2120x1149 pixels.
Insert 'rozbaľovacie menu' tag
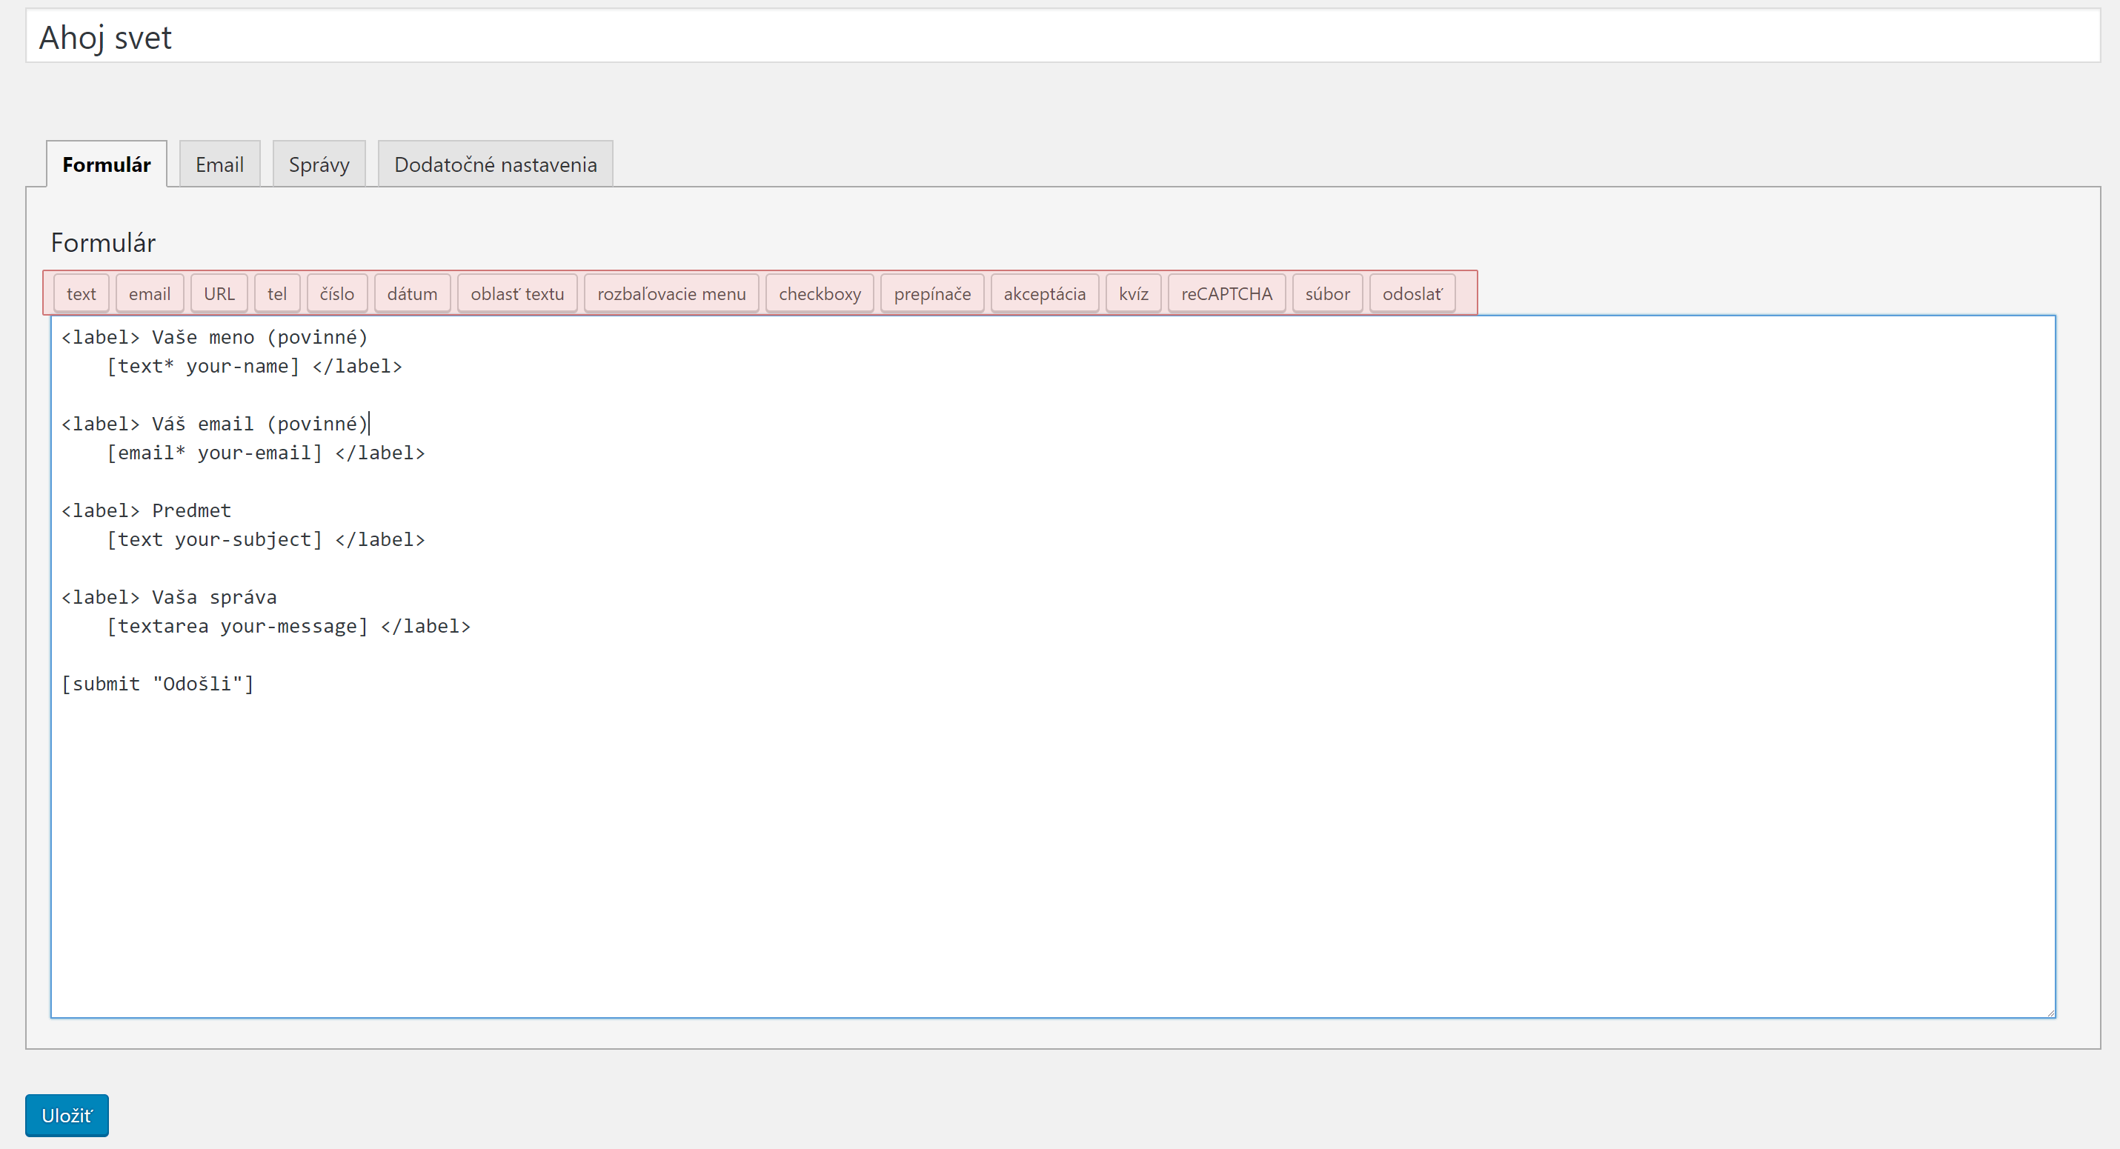pyautogui.click(x=671, y=294)
